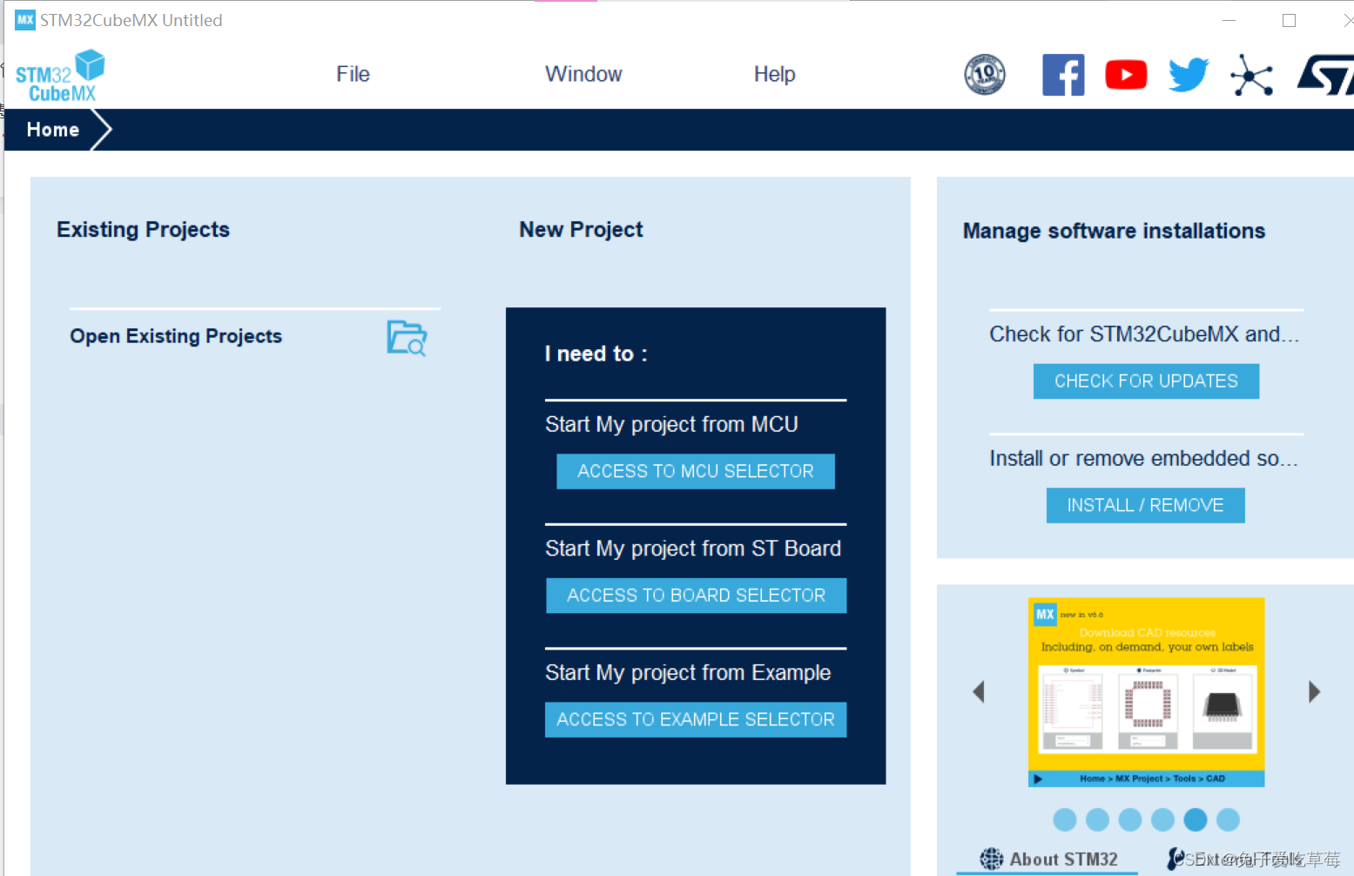Viewport: 1354px width, 876px height.
Task: Click the Open Existing Projects label
Action: pyautogui.click(x=176, y=336)
